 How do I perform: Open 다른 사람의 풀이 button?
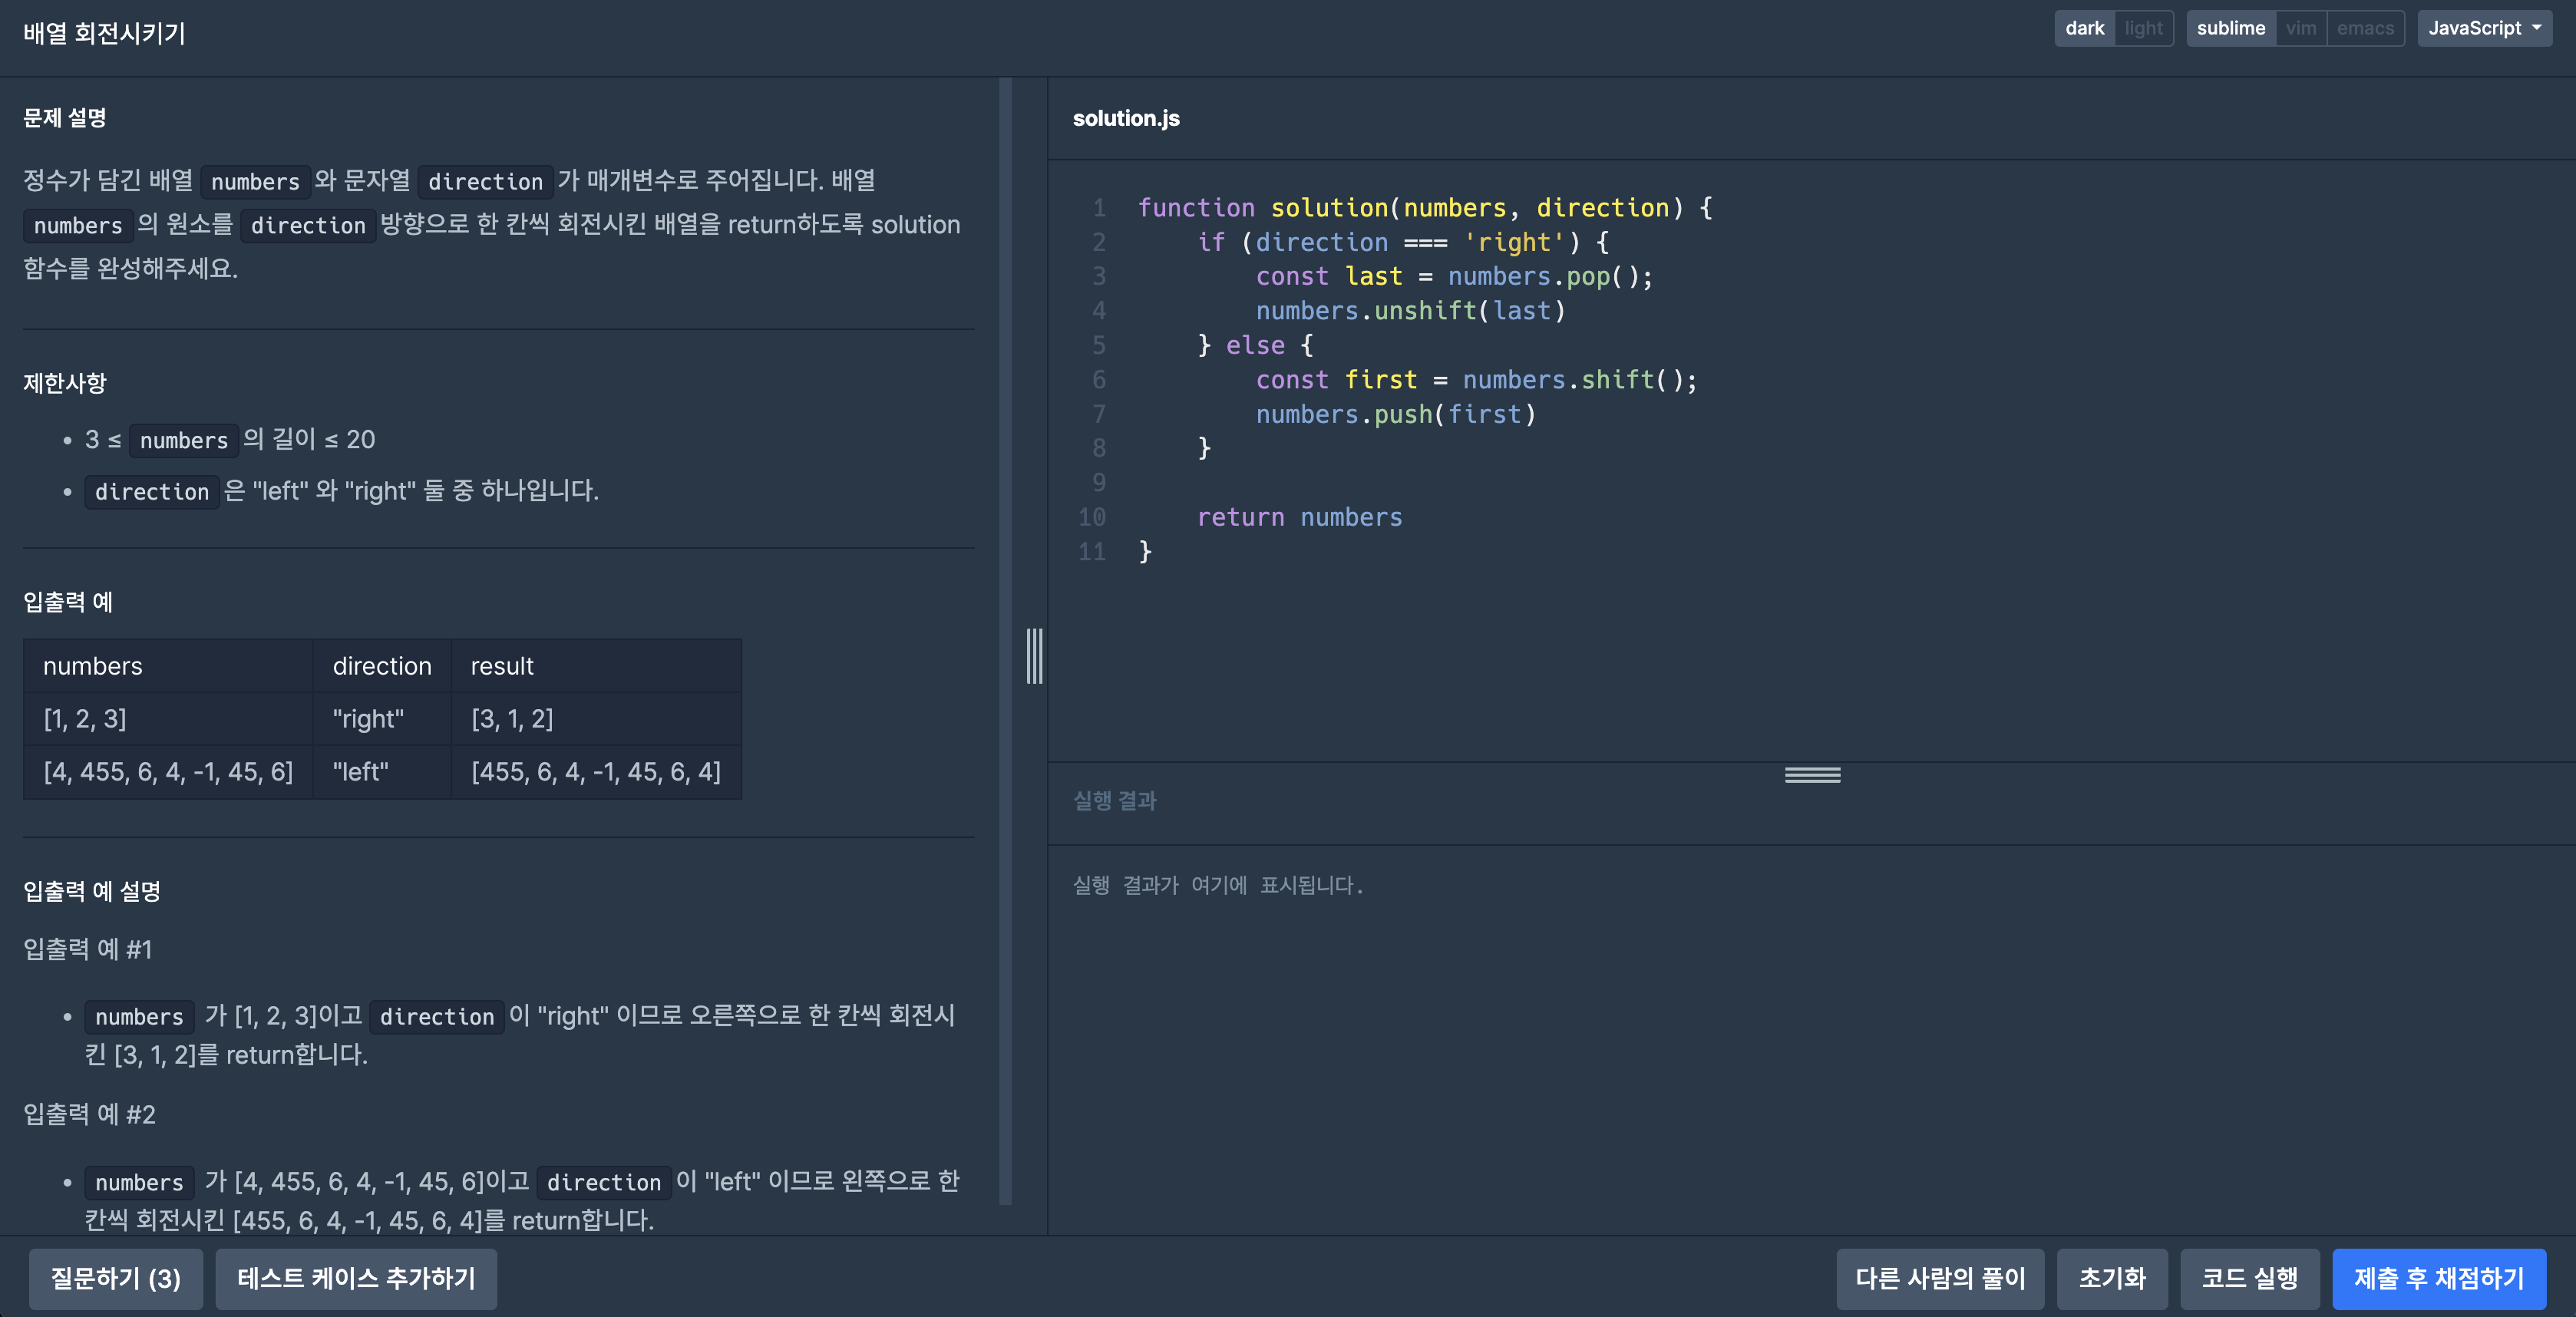(x=1940, y=1278)
